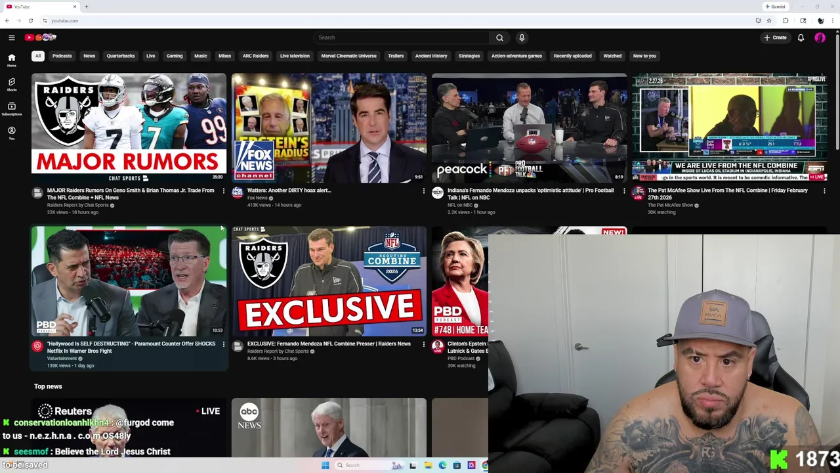Filter by Action-adventure games chip
Screen dimensions: 840x473
516,56
